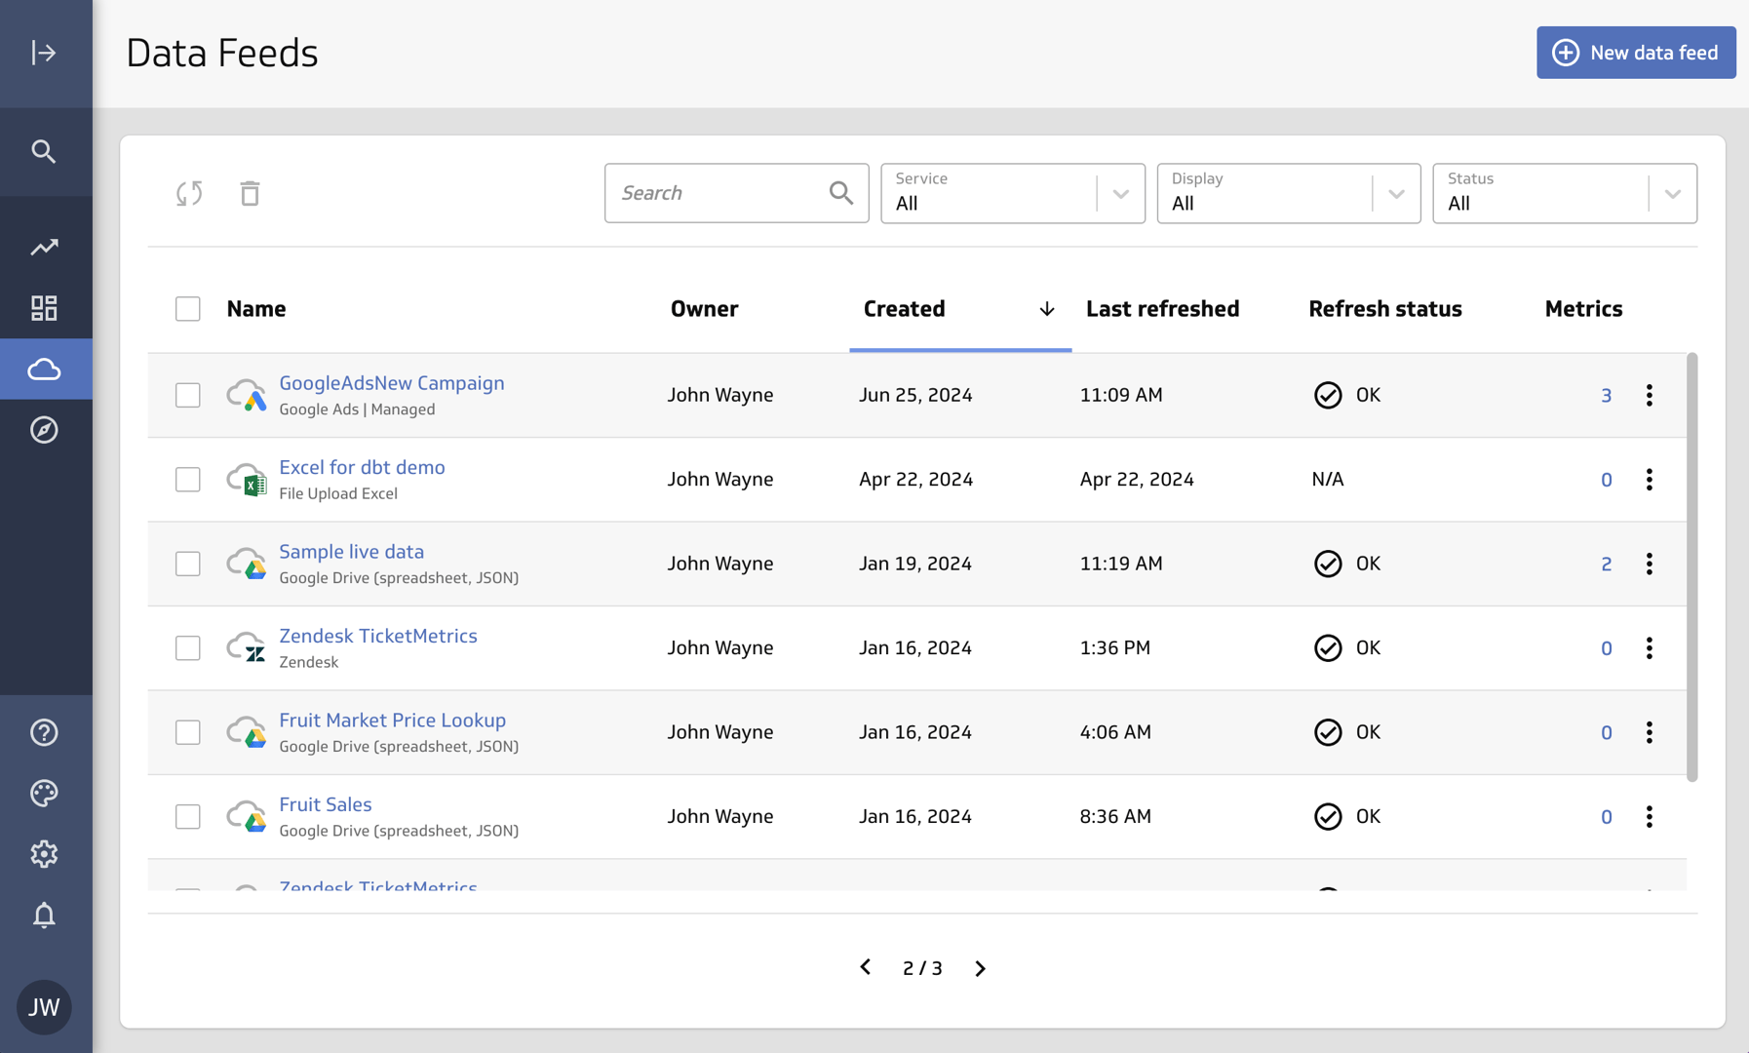Click the N/A refresh status cell

coord(1328,480)
